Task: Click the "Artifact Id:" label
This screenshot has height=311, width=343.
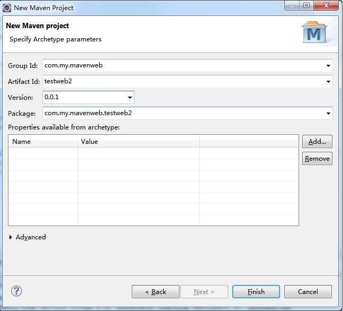Action: pos(24,82)
